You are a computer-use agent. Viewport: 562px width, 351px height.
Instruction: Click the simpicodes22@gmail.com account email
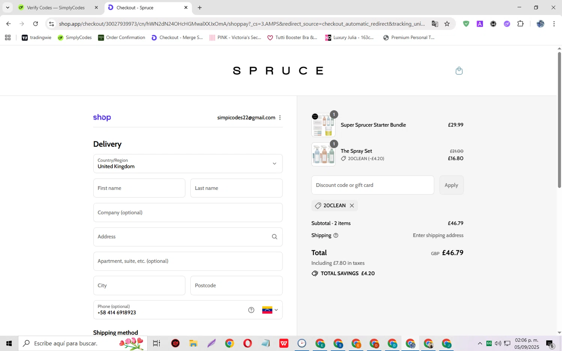[x=246, y=118]
